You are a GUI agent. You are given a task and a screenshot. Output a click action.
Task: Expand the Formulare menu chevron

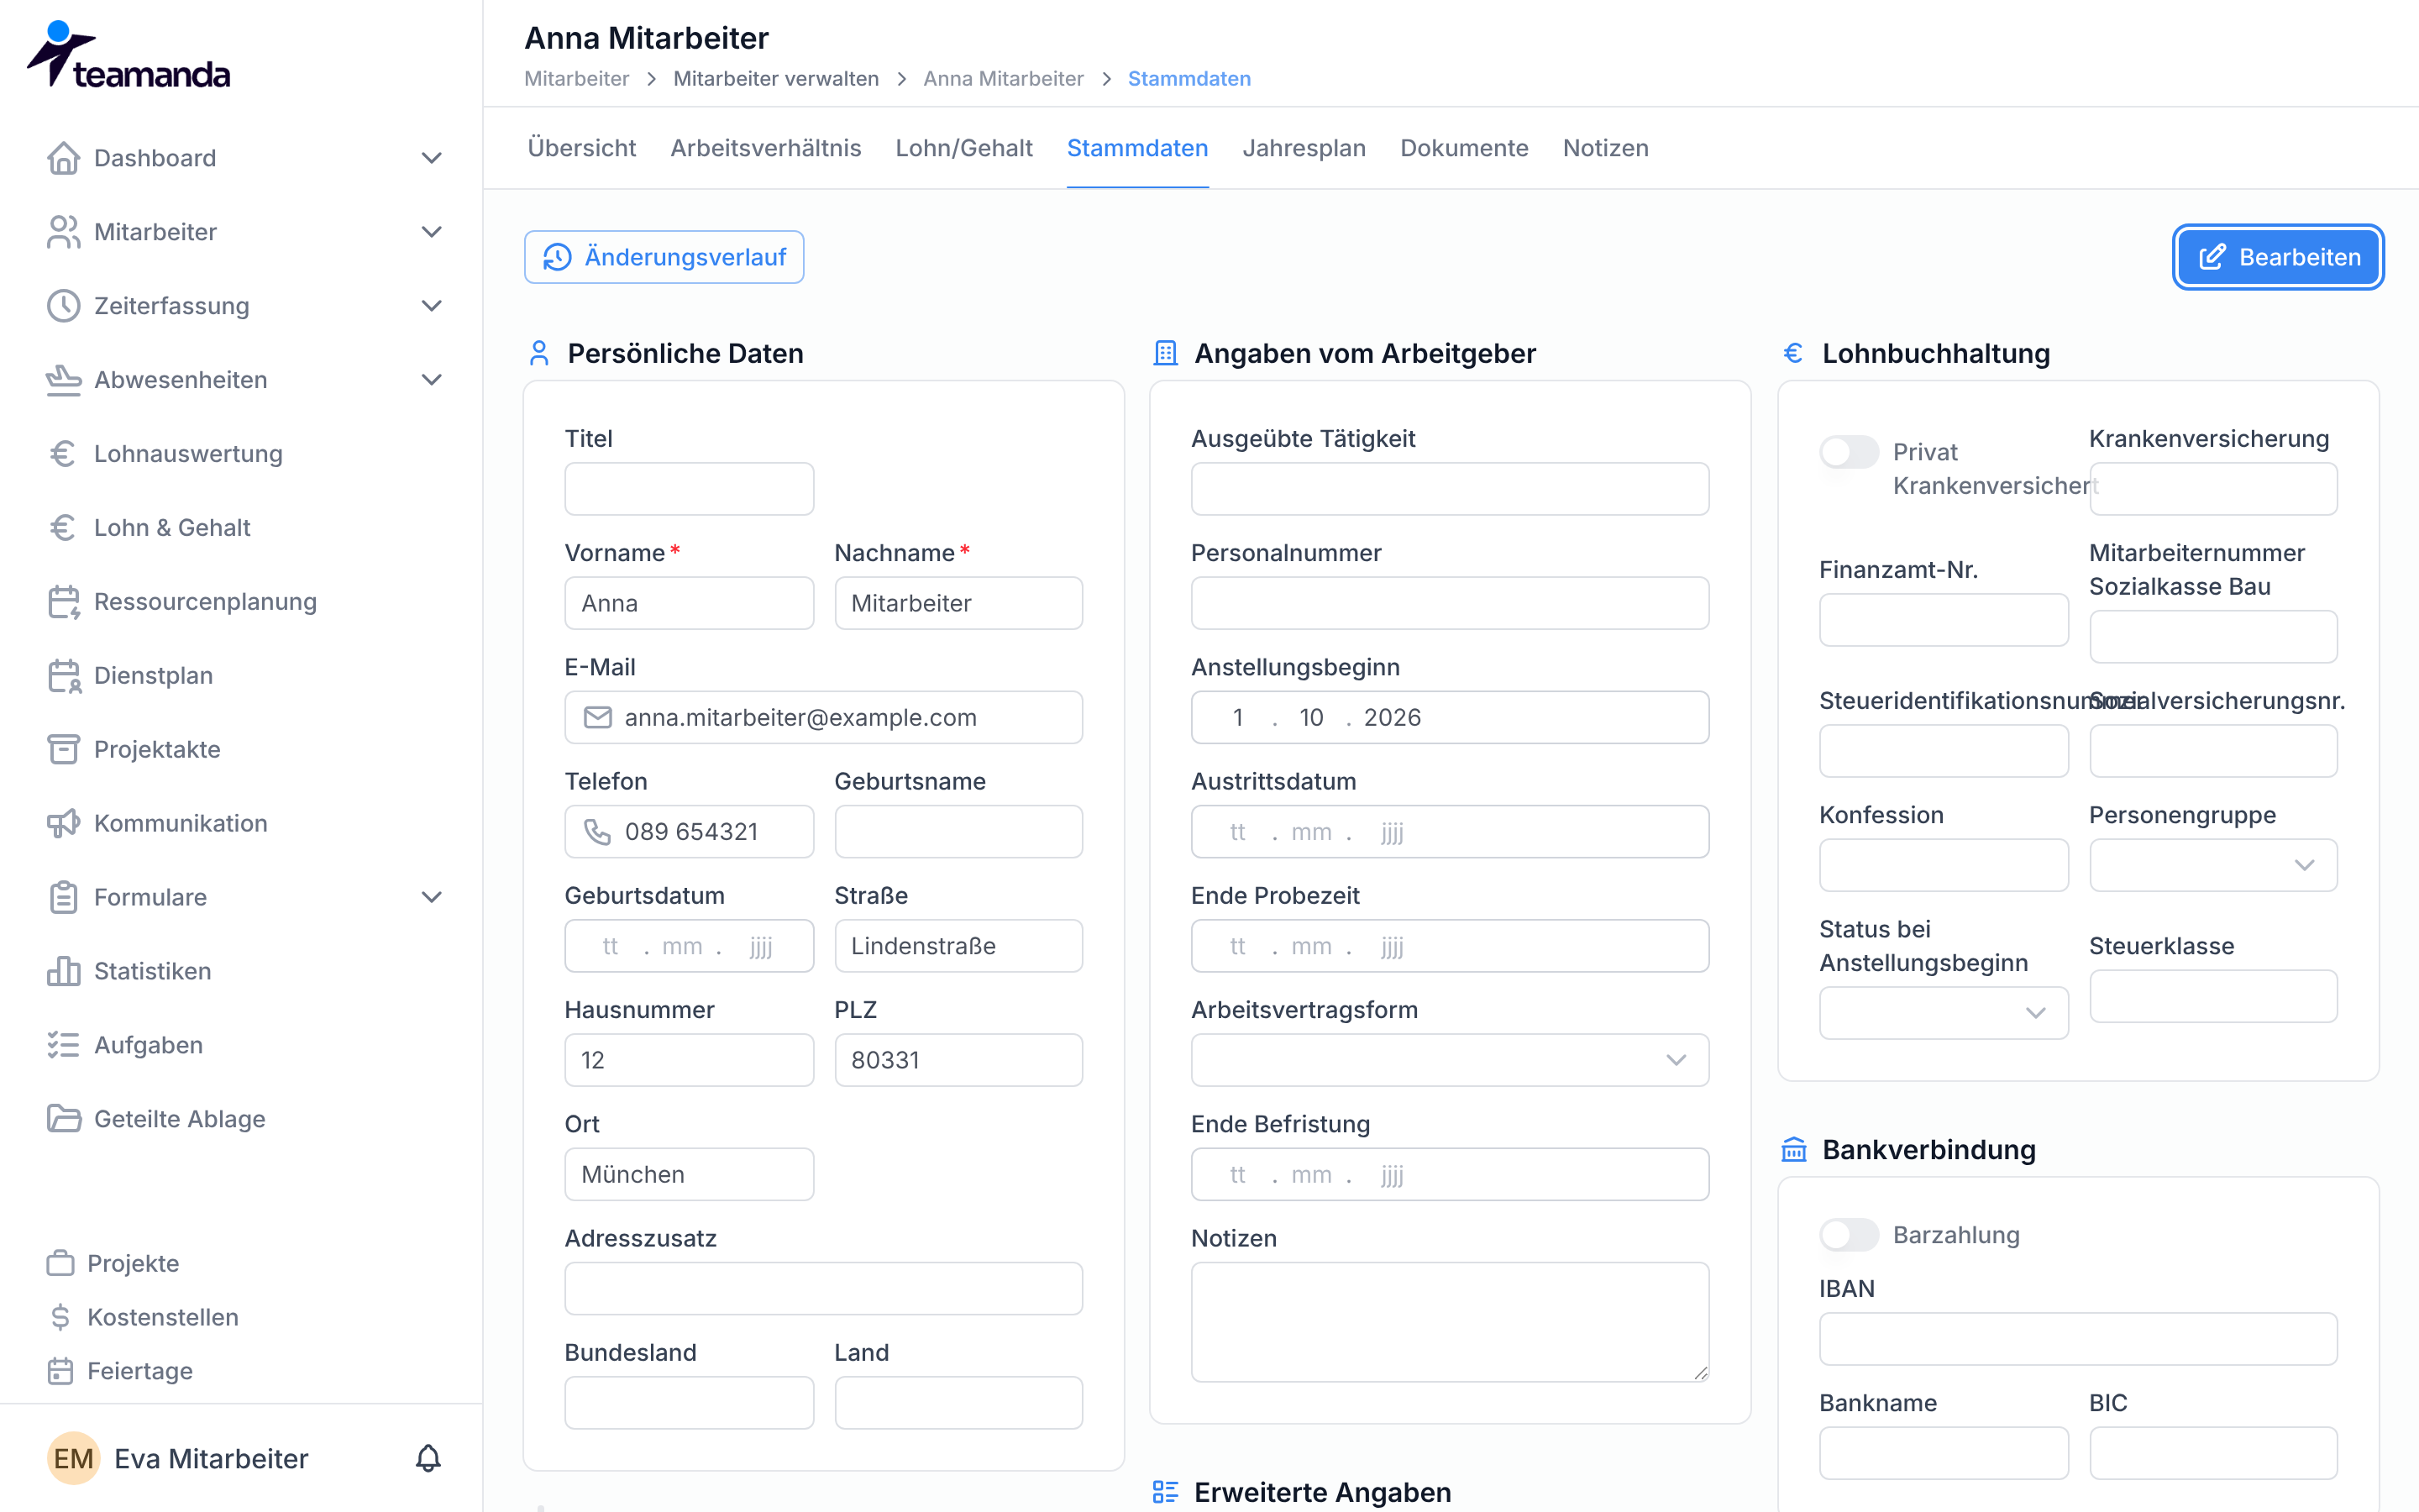(x=432, y=897)
